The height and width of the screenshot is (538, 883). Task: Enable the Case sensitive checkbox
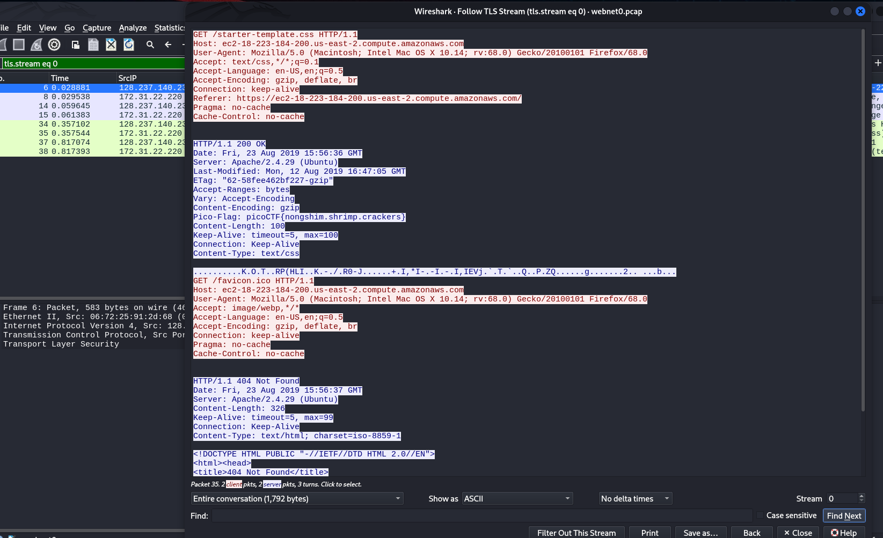click(760, 515)
